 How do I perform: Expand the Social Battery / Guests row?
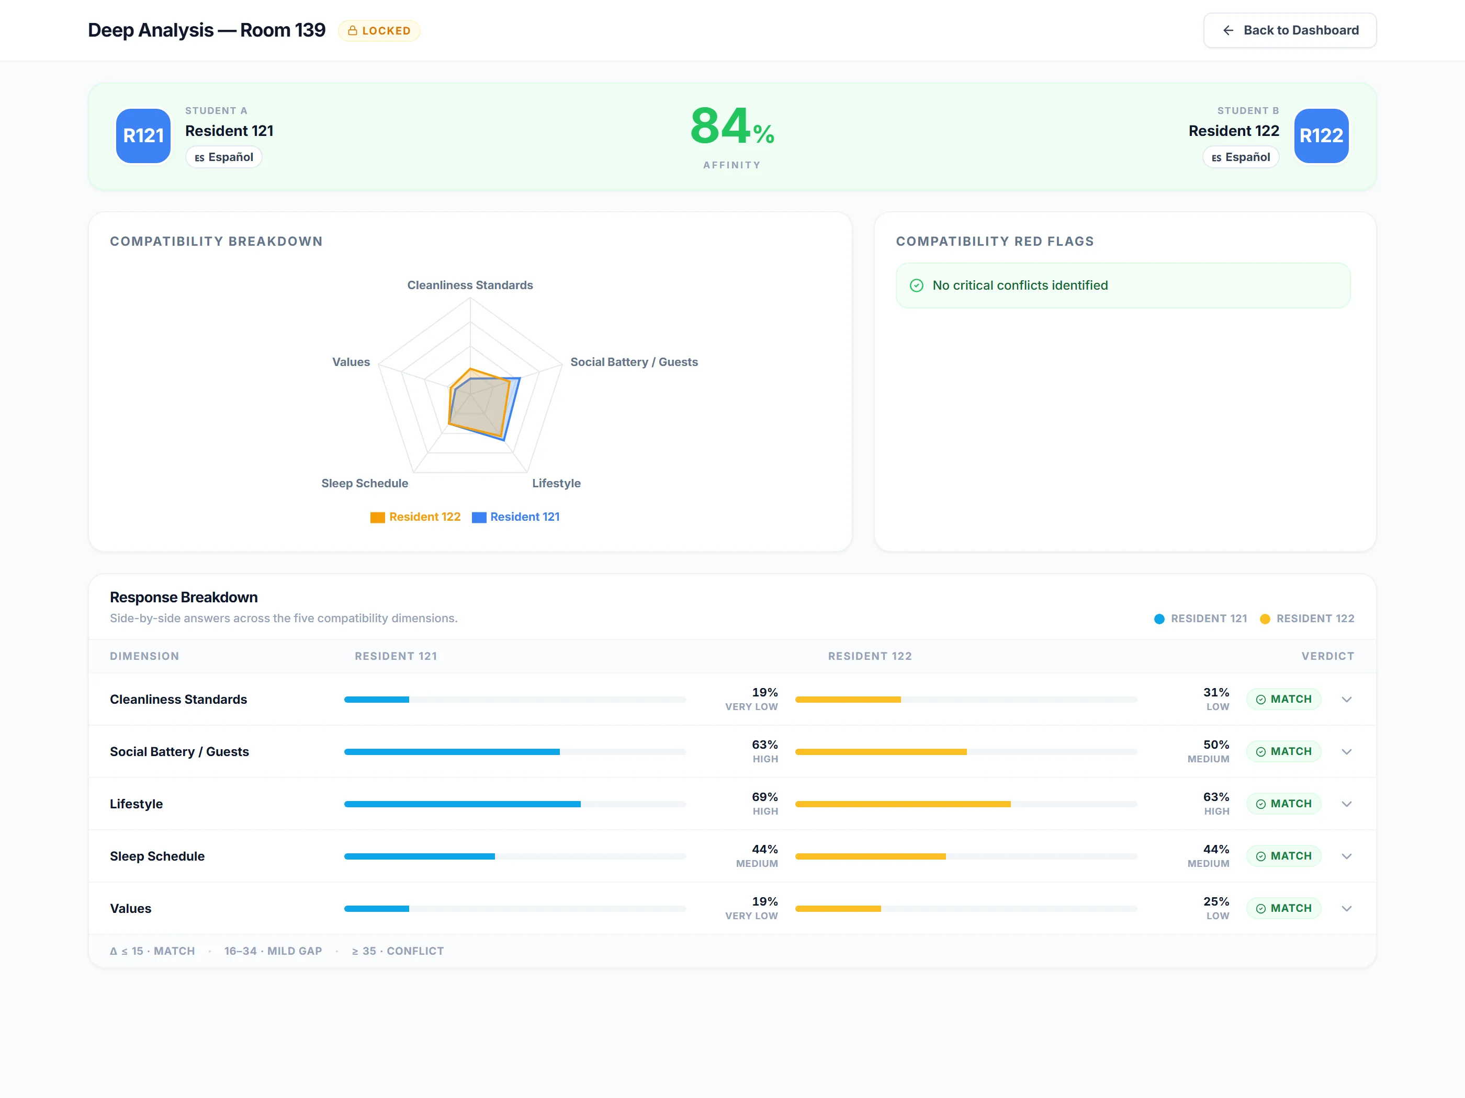coord(1346,752)
